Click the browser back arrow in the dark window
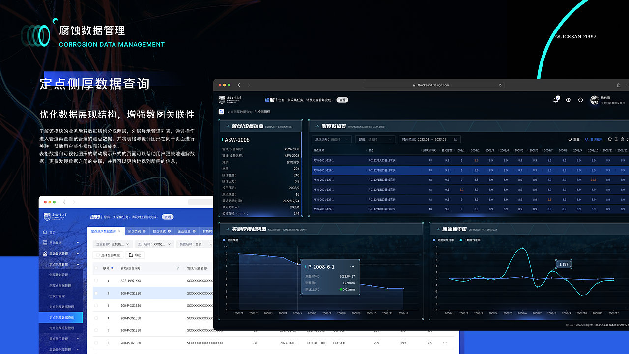Image resolution: width=629 pixels, height=354 pixels. [x=239, y=85]
